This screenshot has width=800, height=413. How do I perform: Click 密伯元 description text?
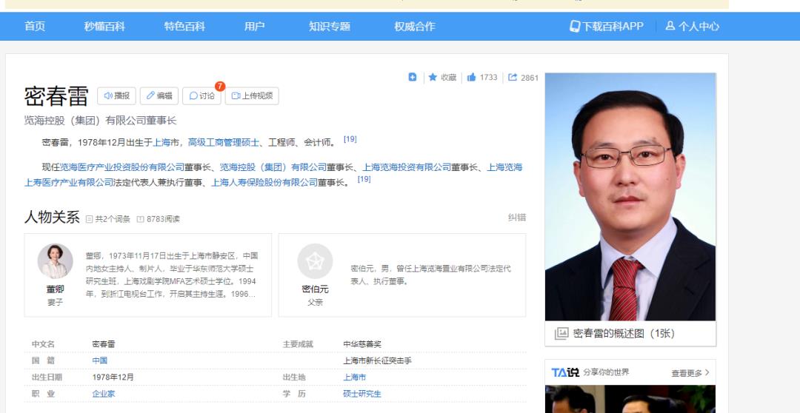click(x=430, y=275)
